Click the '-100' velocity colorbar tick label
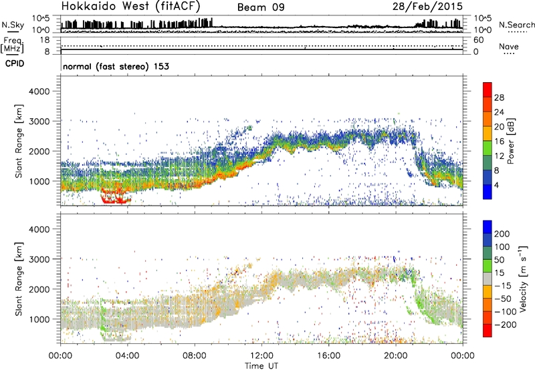Screen dimensions: 535x370 506,311
